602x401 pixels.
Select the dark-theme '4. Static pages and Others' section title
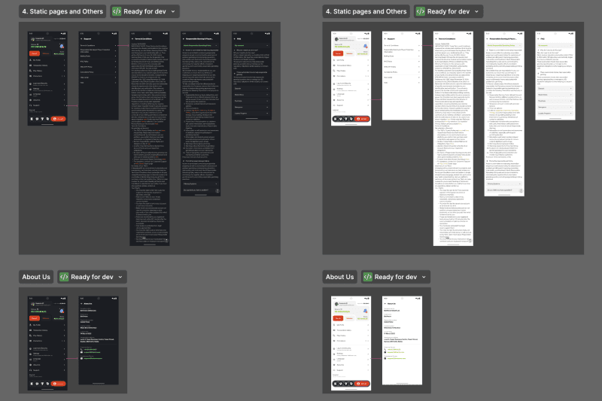tap(62, 11)
